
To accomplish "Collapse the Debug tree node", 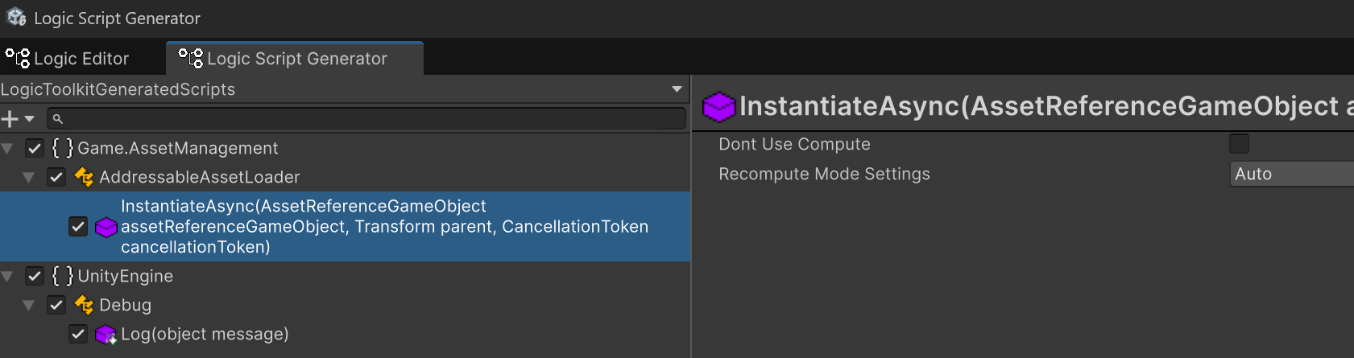I will (x=29, y=305).
